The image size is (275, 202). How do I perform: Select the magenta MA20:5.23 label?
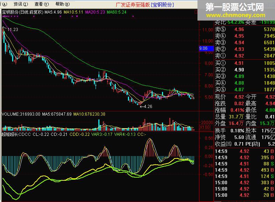(x=95, y=12)
